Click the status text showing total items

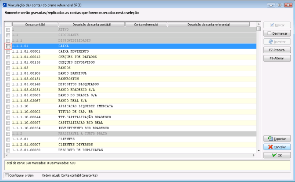coord(40,163)
